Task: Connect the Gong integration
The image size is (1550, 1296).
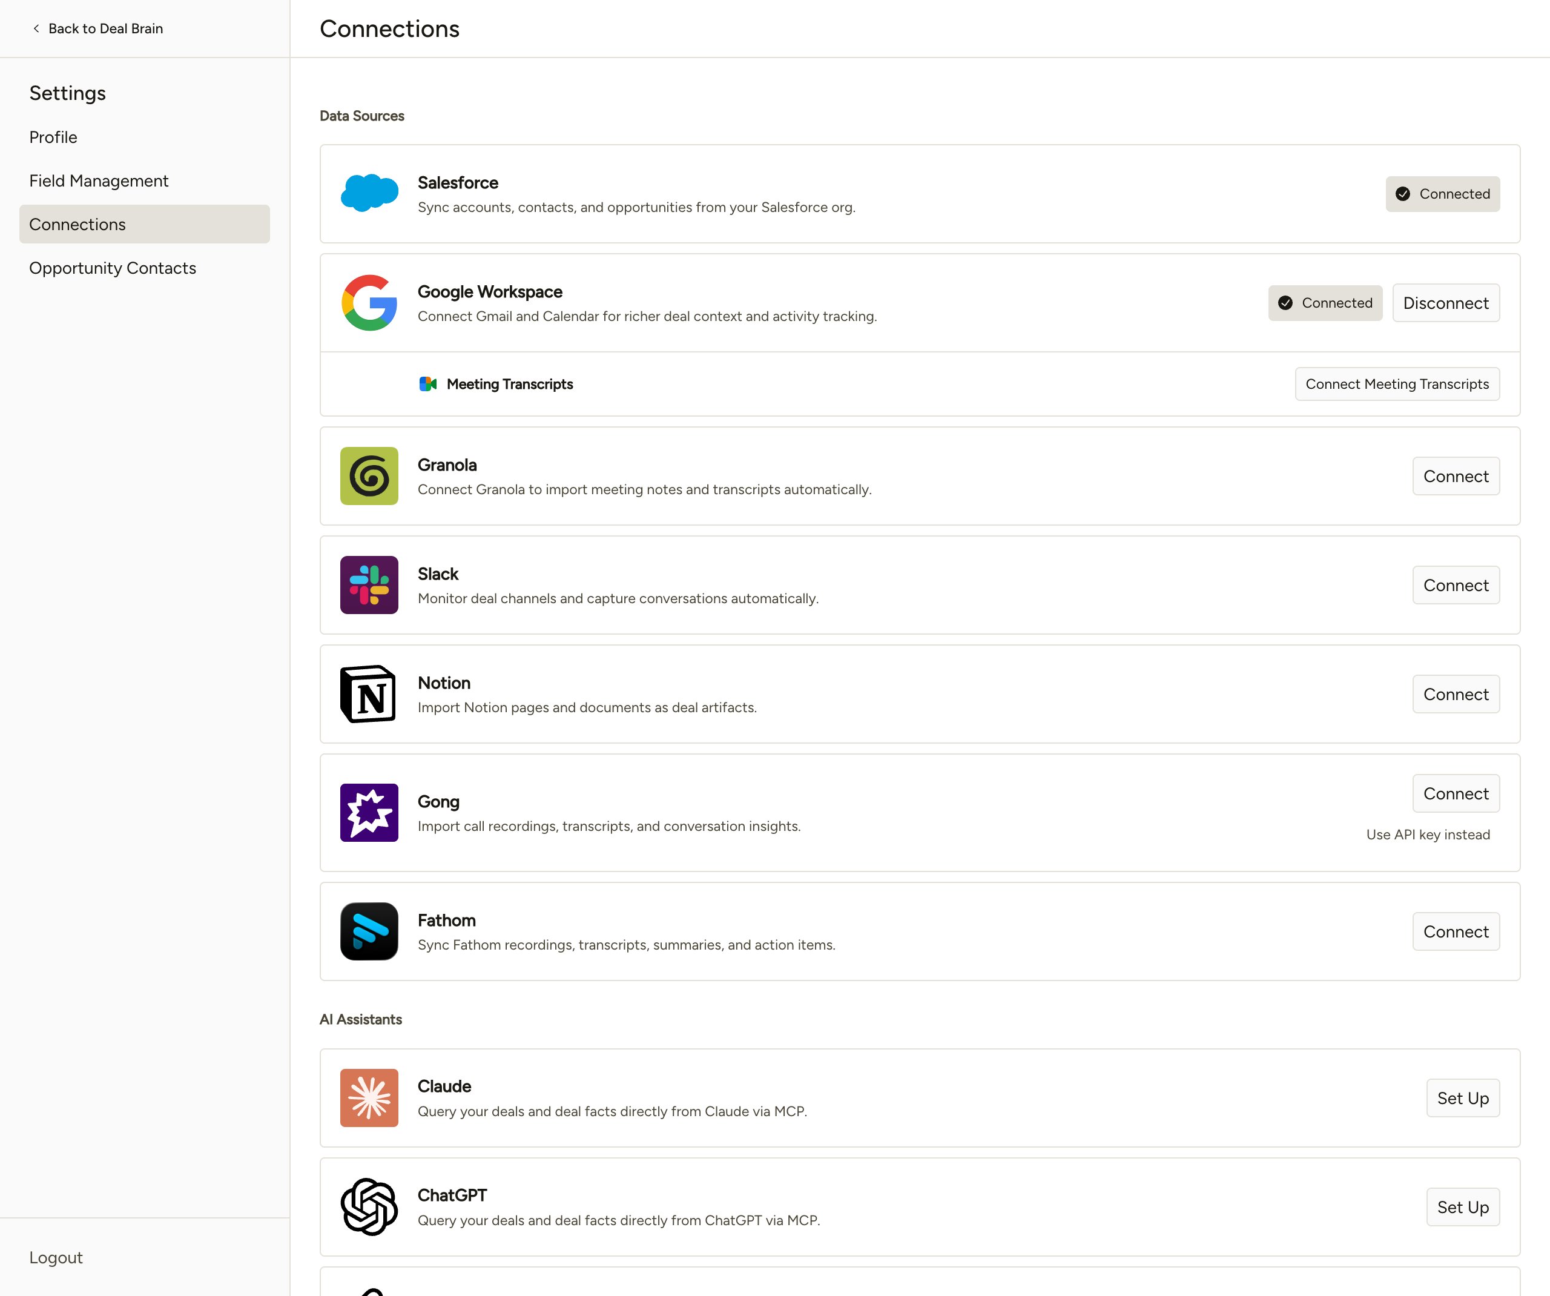Action: [1456, 793]
